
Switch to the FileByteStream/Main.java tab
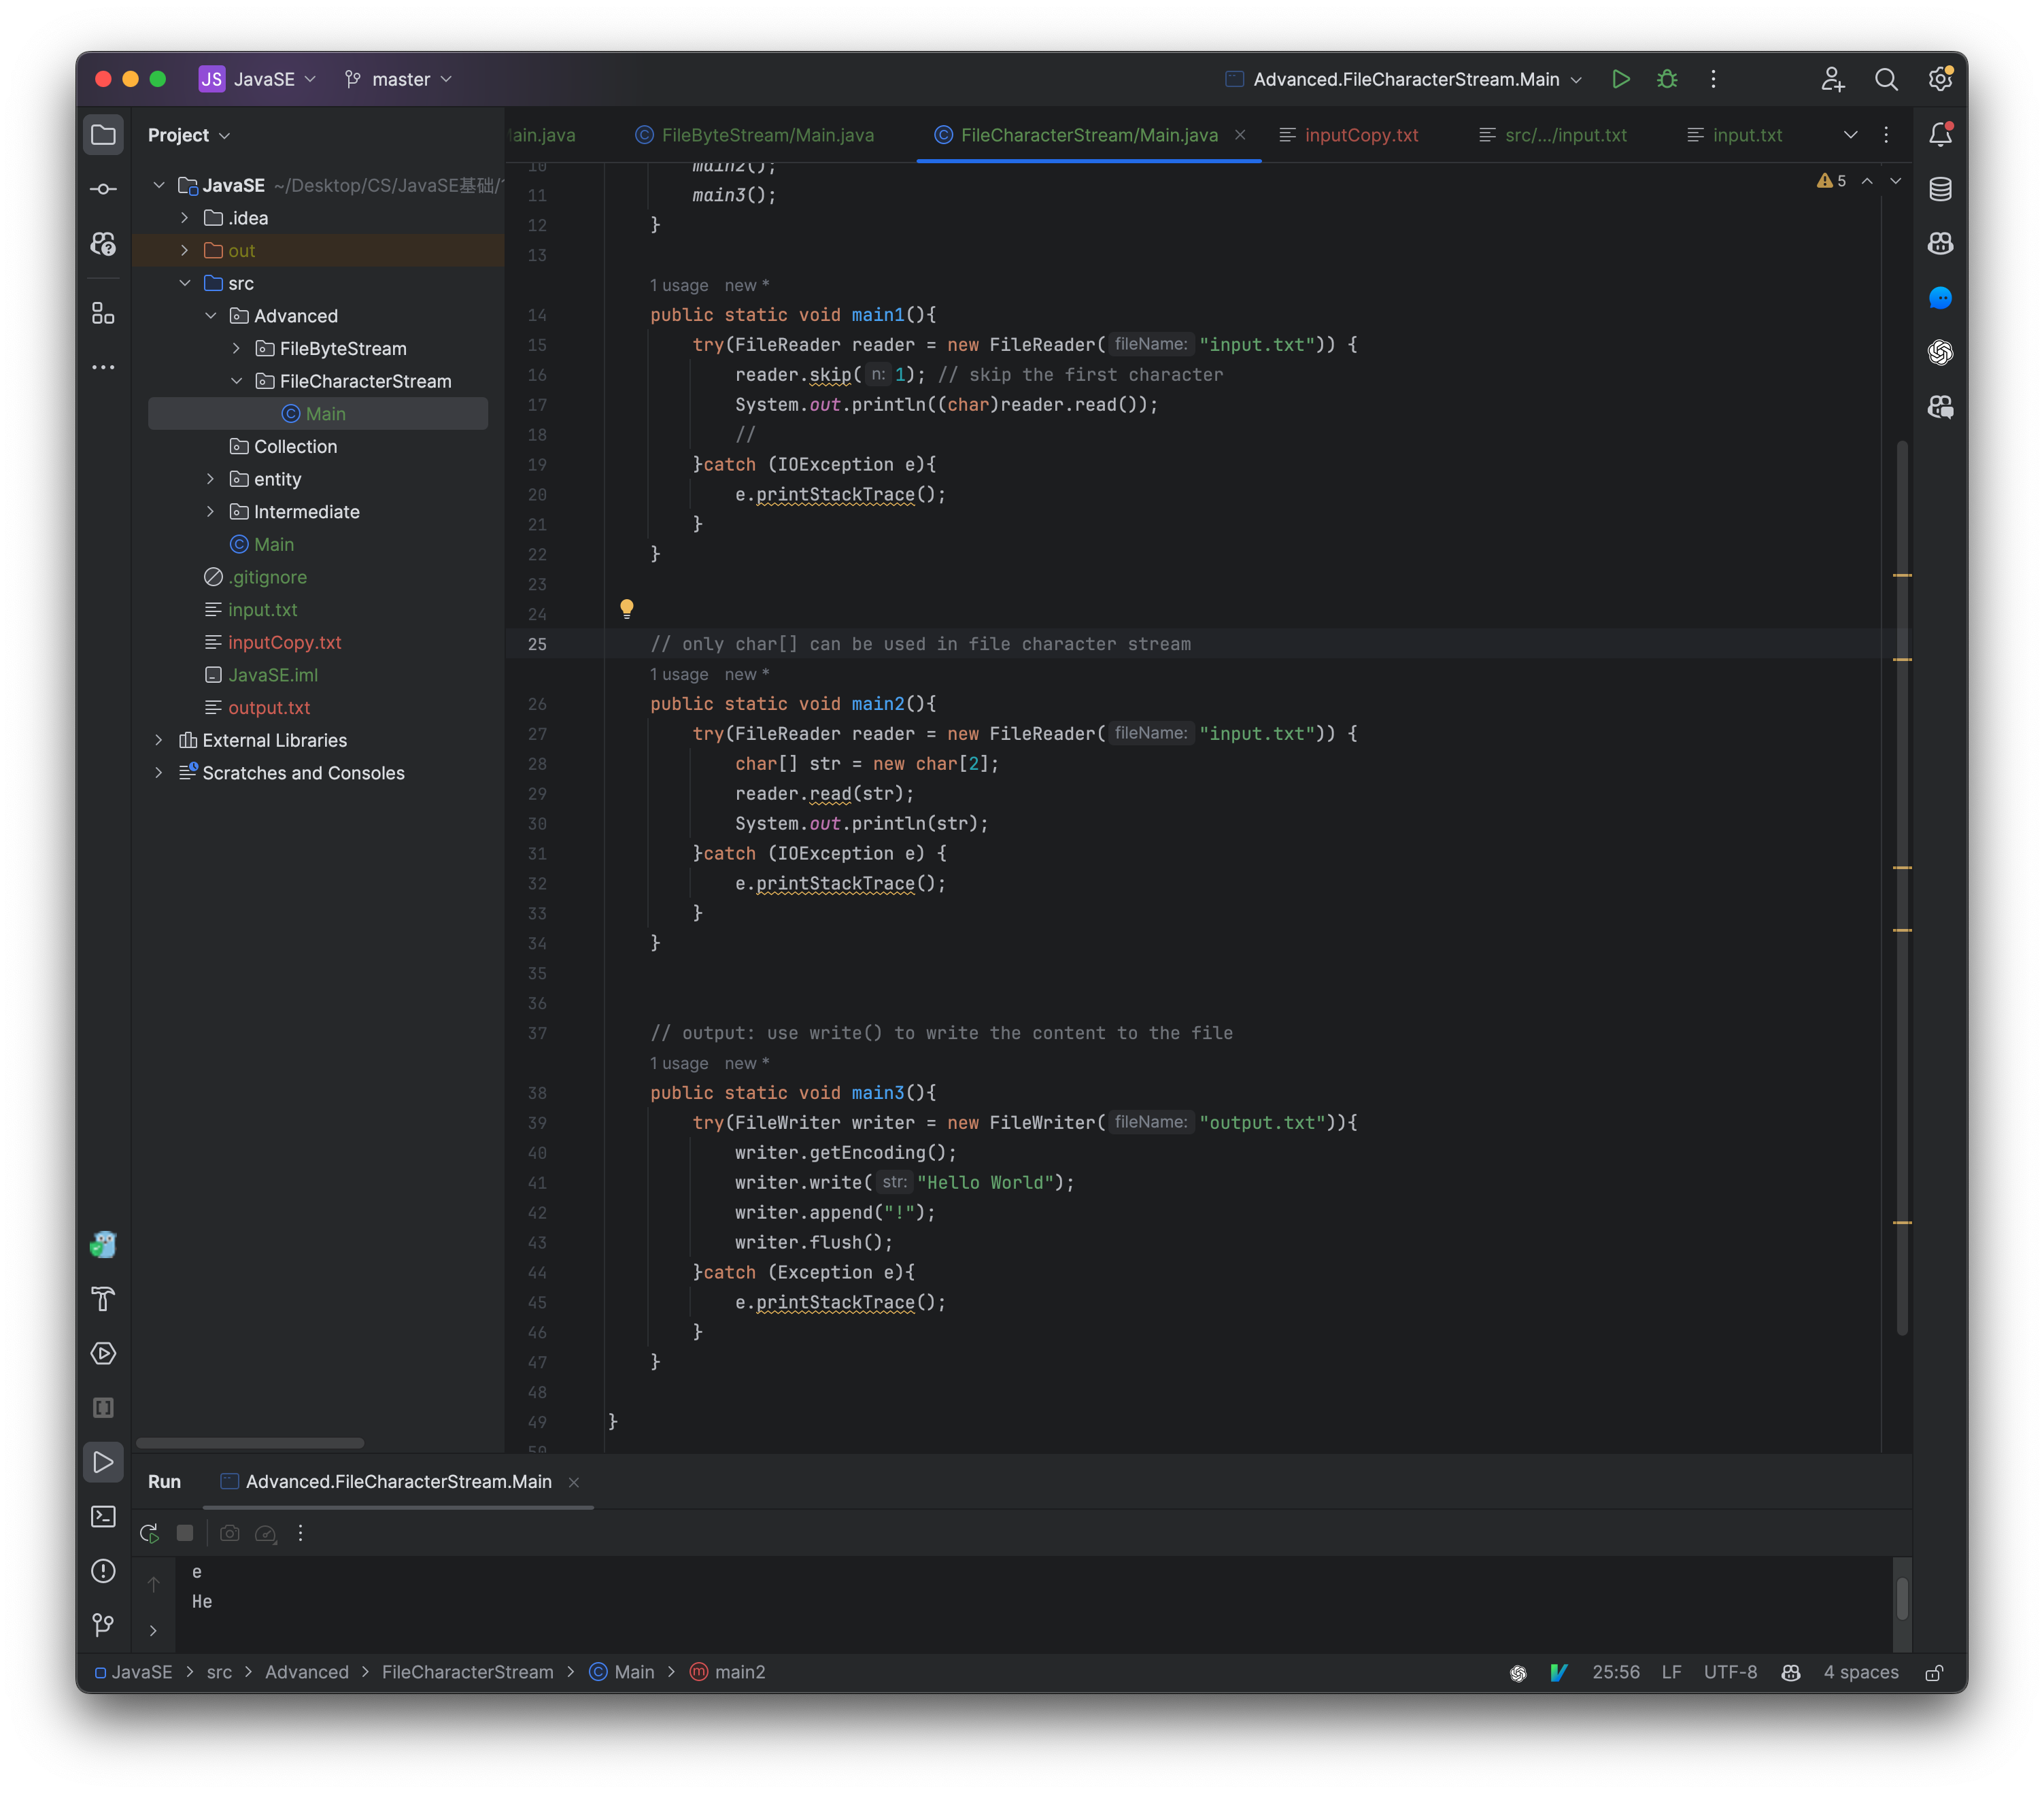766,134
